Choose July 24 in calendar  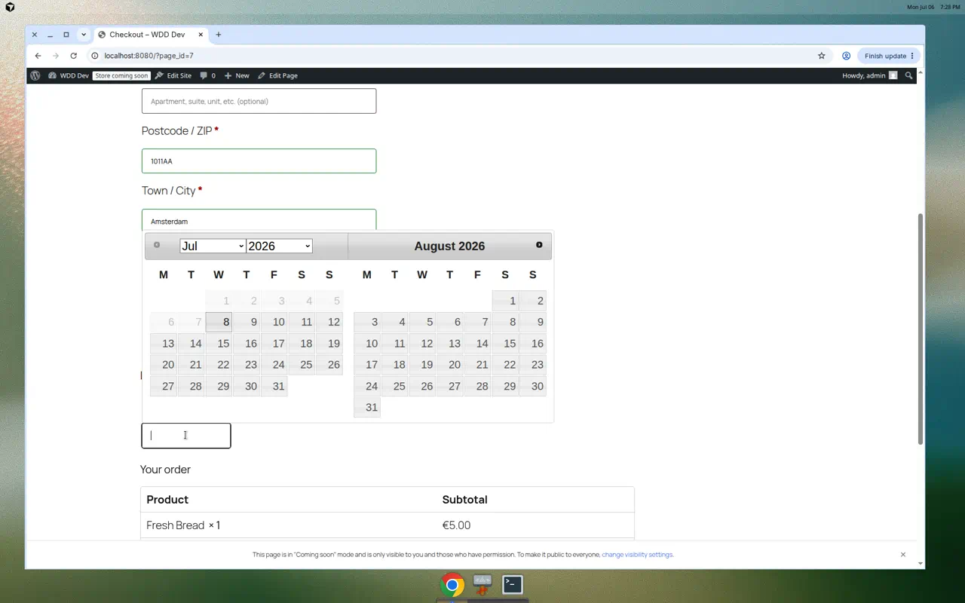tap(274, 365)
